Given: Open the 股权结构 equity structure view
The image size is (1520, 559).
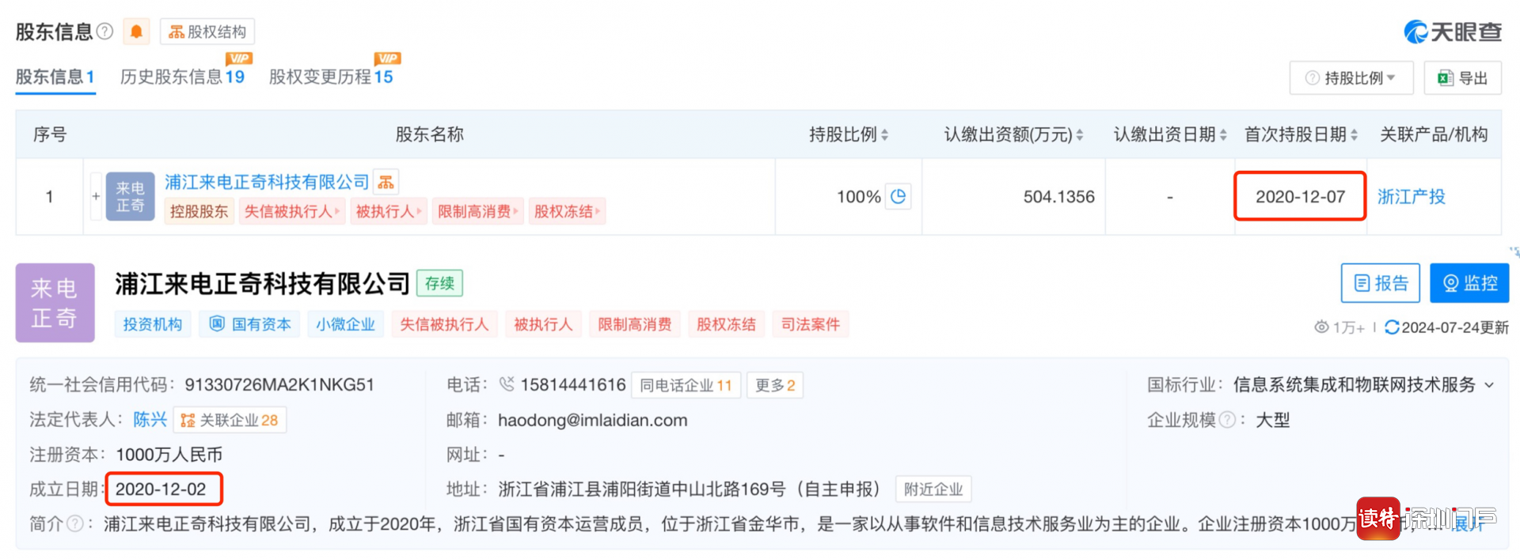Looking at the screenshot, I should (x=207, y=32).
